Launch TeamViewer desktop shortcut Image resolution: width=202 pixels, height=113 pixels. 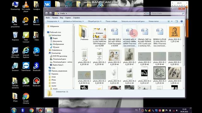click(26, 67)
